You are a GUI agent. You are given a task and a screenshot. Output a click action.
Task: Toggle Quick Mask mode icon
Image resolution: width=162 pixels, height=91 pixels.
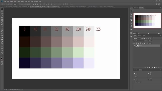2,62
